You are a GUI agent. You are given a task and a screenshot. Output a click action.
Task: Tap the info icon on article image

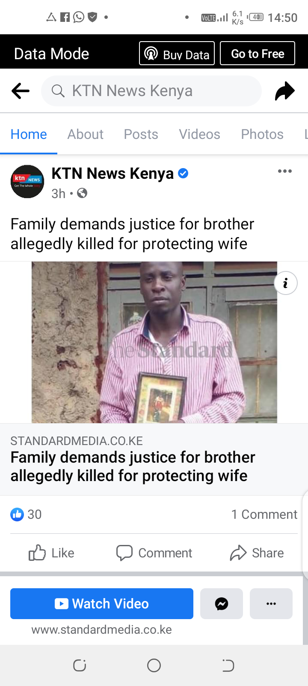click(286, 283)
